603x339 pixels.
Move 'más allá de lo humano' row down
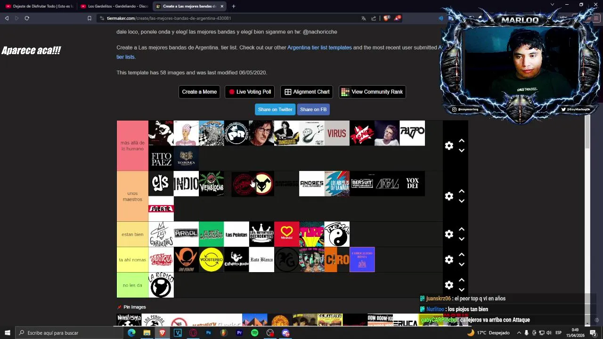coord(462,151)
